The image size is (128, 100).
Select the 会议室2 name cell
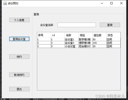coord(72,43)
